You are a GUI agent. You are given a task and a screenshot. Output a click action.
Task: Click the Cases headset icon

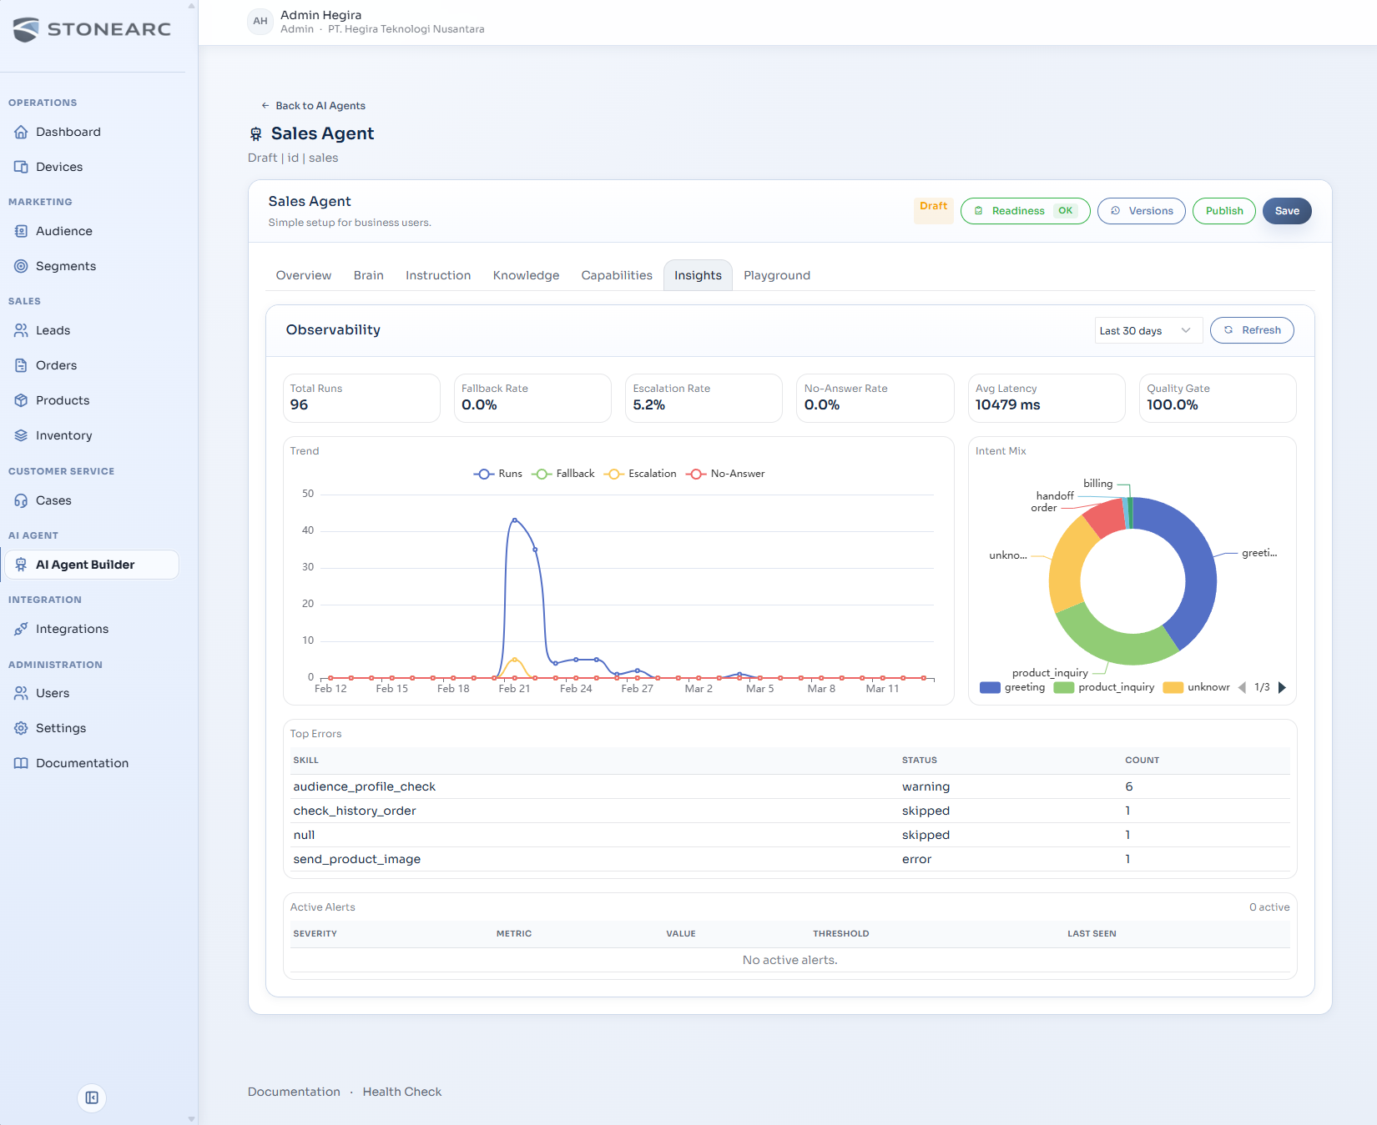tap(21, 500)
